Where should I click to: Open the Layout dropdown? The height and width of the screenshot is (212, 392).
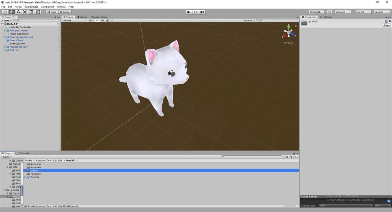382,12
